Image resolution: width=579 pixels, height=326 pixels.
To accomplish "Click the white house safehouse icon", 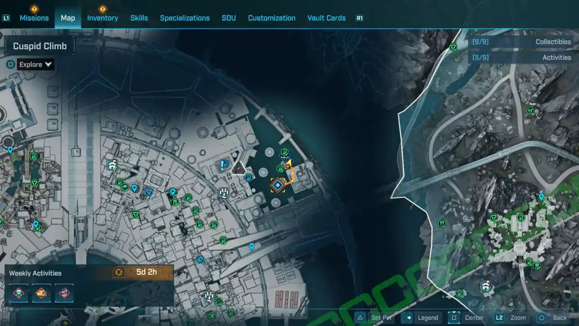I will click(x=113, y=166).
